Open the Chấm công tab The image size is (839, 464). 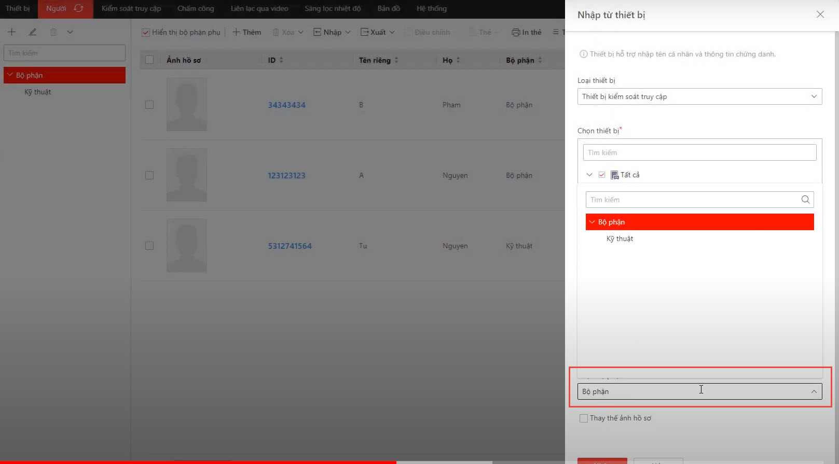(x=196, y=8)
